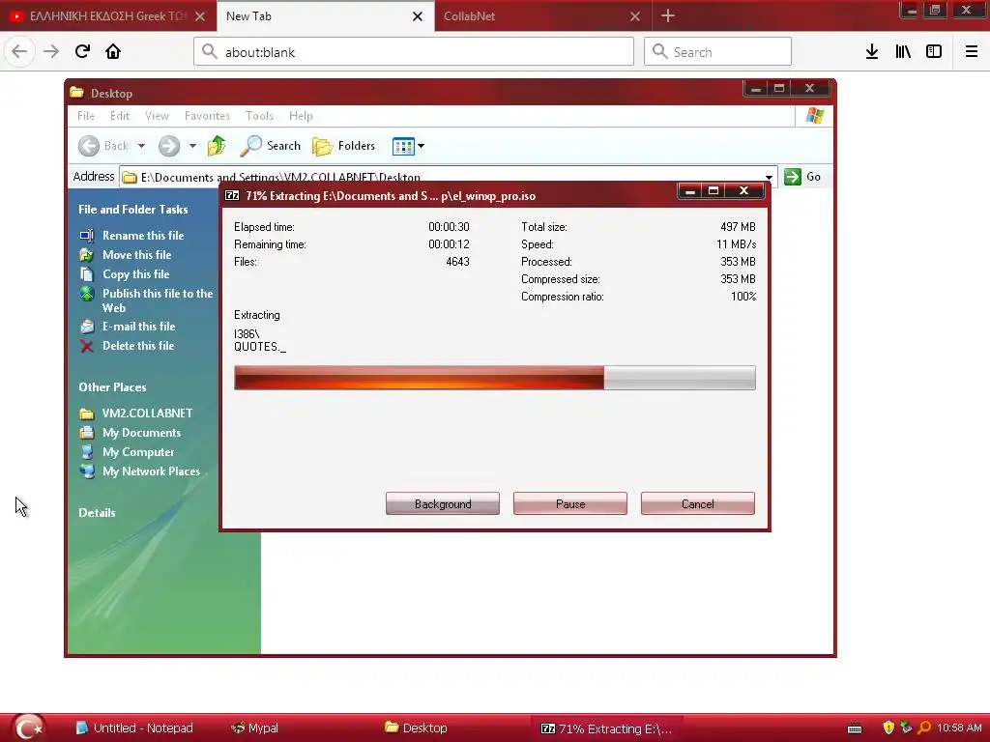Open the on-screen keyboard tray icon
Image resolution: width=990 pixels, height=742 pixels.
point(855,728)
